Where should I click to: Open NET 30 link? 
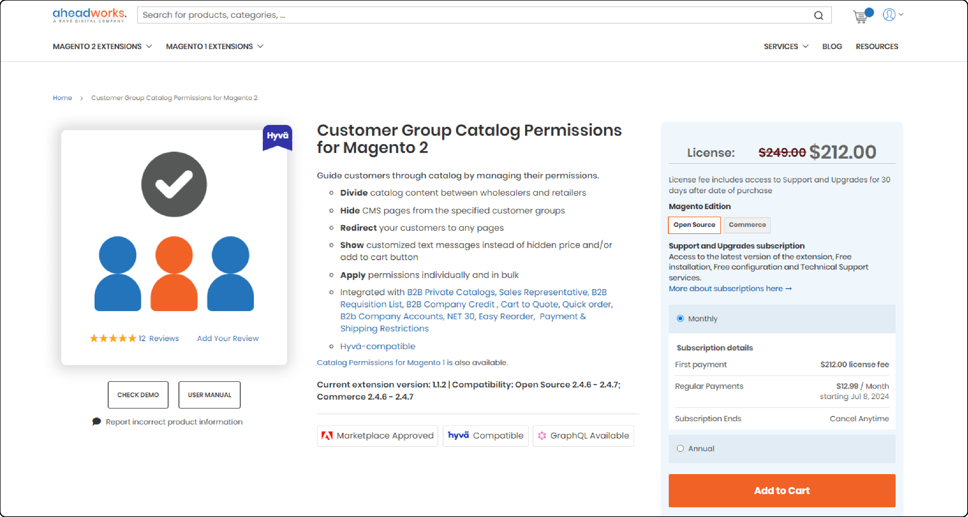pyautogui.click(x=460, y=316)
